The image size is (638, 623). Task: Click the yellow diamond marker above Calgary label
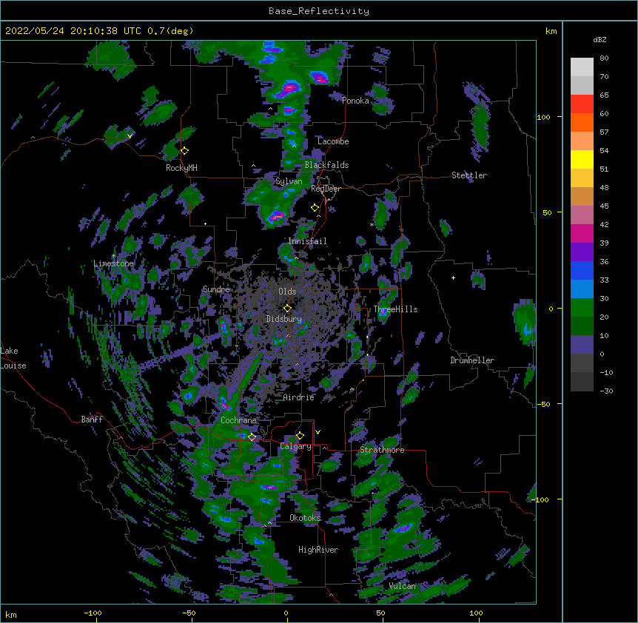point(300,436)
